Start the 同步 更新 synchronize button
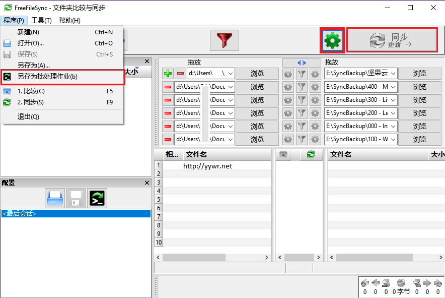 pyautogui.click(x=392, y=40)
